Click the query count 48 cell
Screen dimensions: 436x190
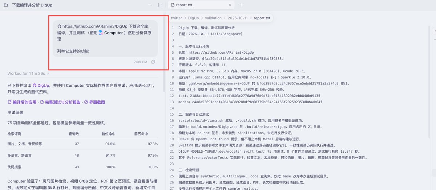(77, 156)
